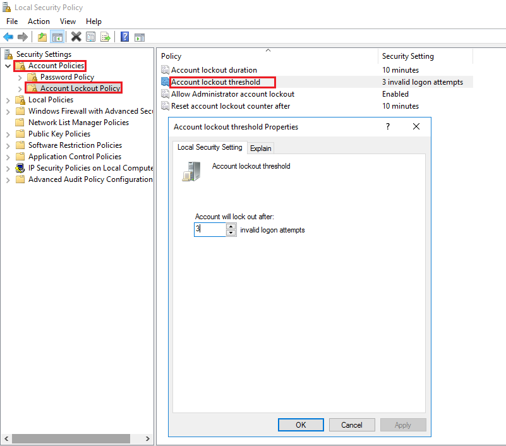The image size is (506, 446).
Task: Select the Local Security Setting tab
Action: (210, 147)
